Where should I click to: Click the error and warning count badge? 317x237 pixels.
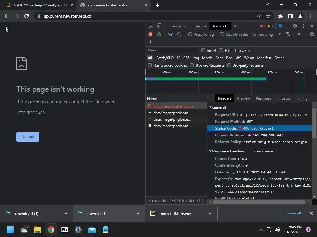[x=267, y=26]
